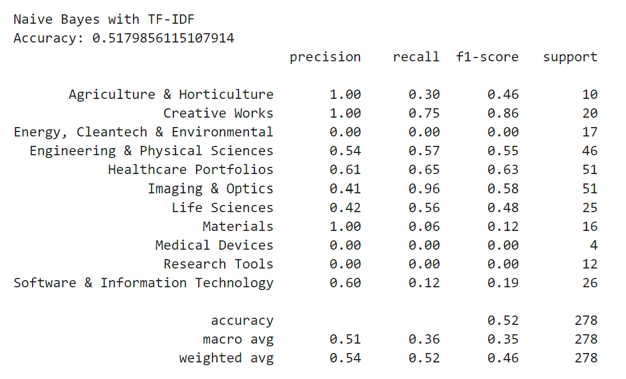
Task: Select the Materials row label
Action: [x=238, y=227]
